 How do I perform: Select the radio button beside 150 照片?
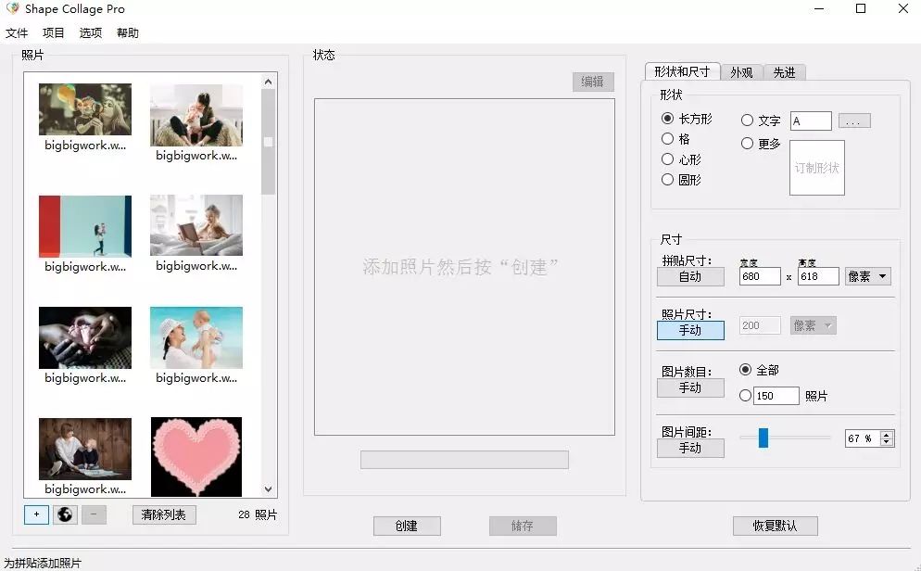pos(745,396)
